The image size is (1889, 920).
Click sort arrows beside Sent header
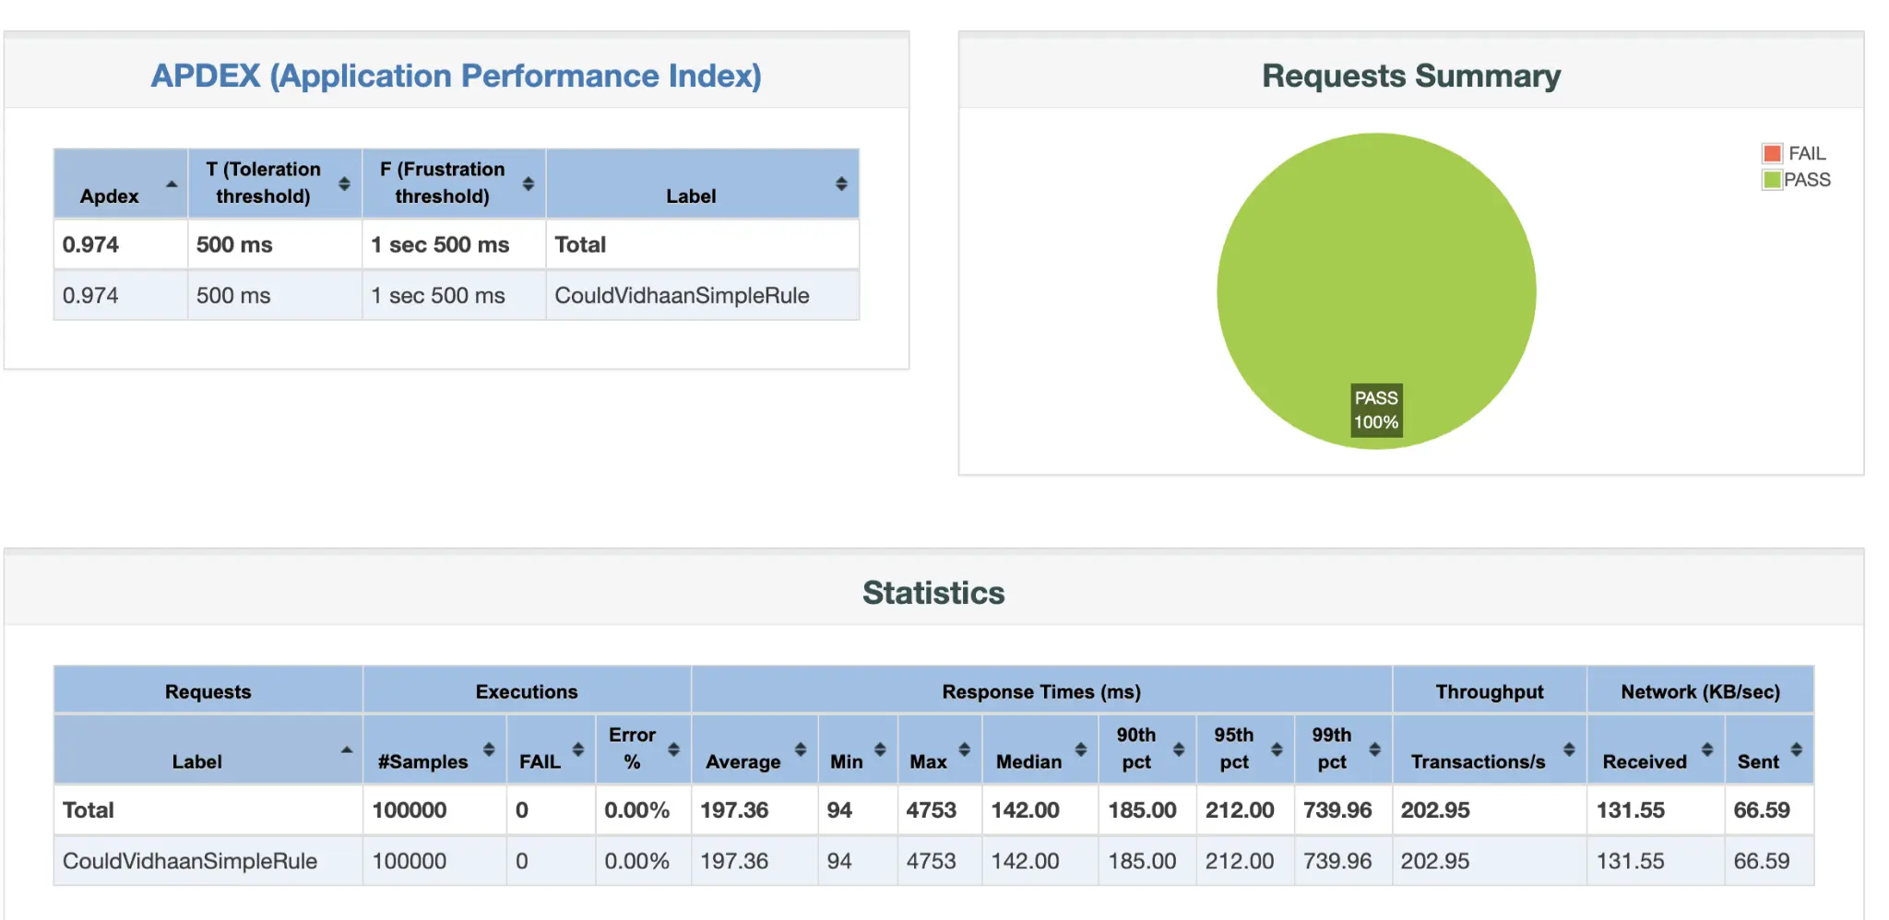1797,749
